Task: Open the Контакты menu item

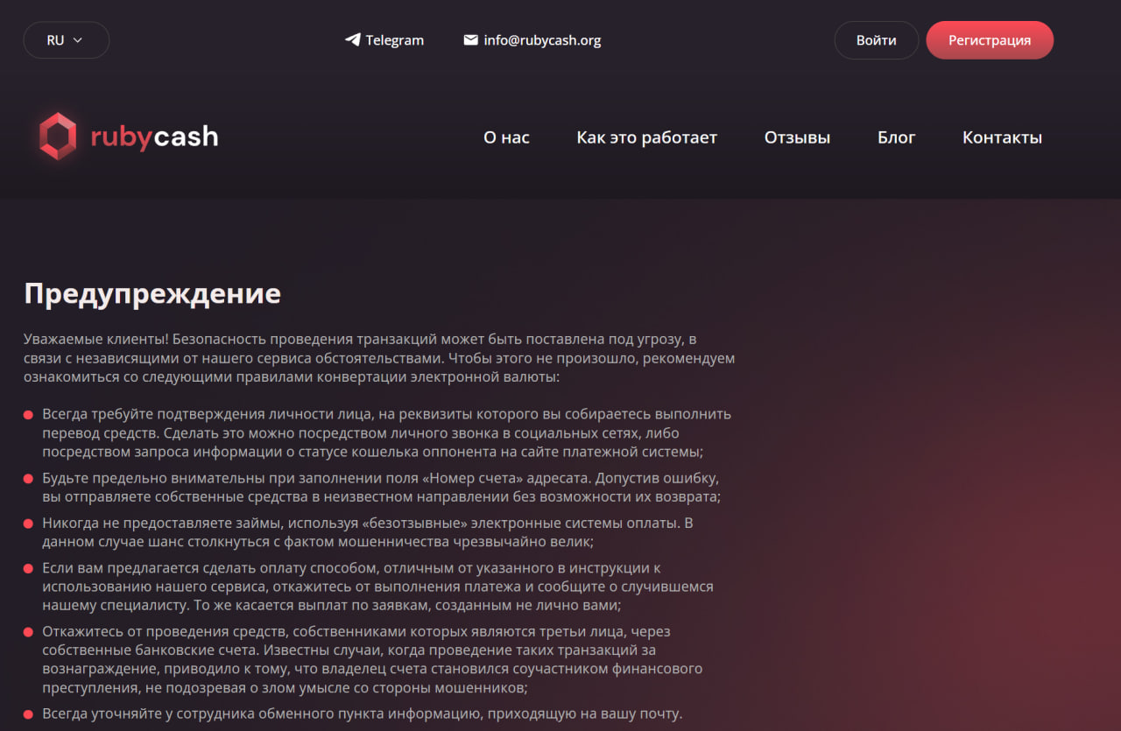Action: [x=1002, y=137]
